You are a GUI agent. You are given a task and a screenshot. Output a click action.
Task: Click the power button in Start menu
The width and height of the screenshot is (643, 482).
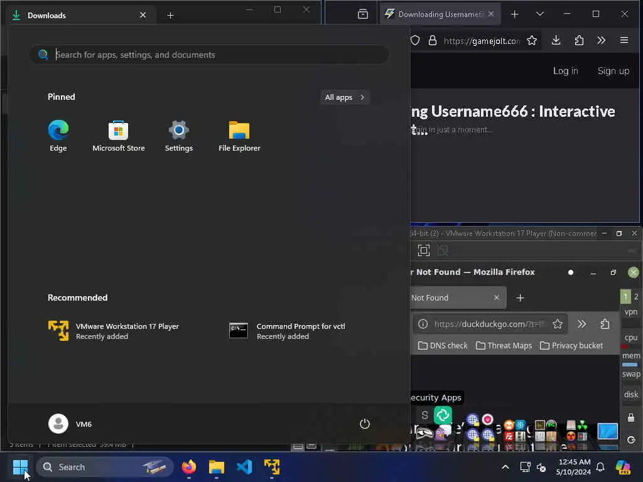coord(365,424)
